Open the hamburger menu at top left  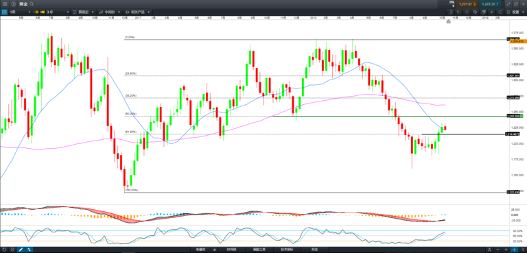pyautogui.click(x=5, y=4)
